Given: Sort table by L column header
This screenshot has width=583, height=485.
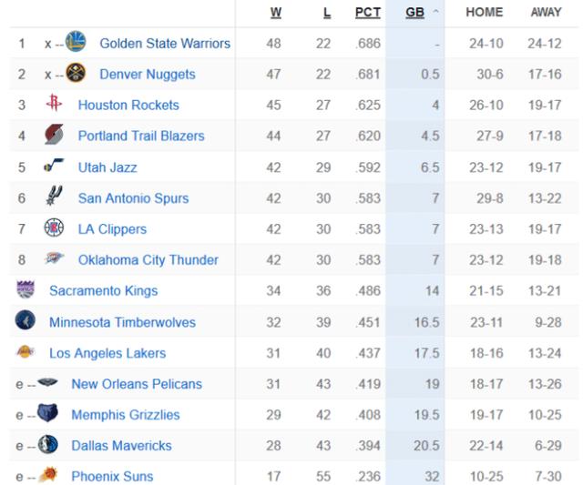Looking at the screenshot, I should coord(327,12).
